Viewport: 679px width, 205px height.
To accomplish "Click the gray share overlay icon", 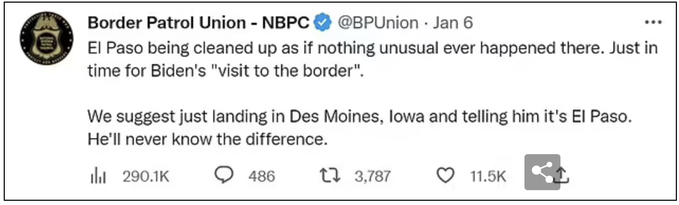I will pyautogui.click(x=542, y=172).
